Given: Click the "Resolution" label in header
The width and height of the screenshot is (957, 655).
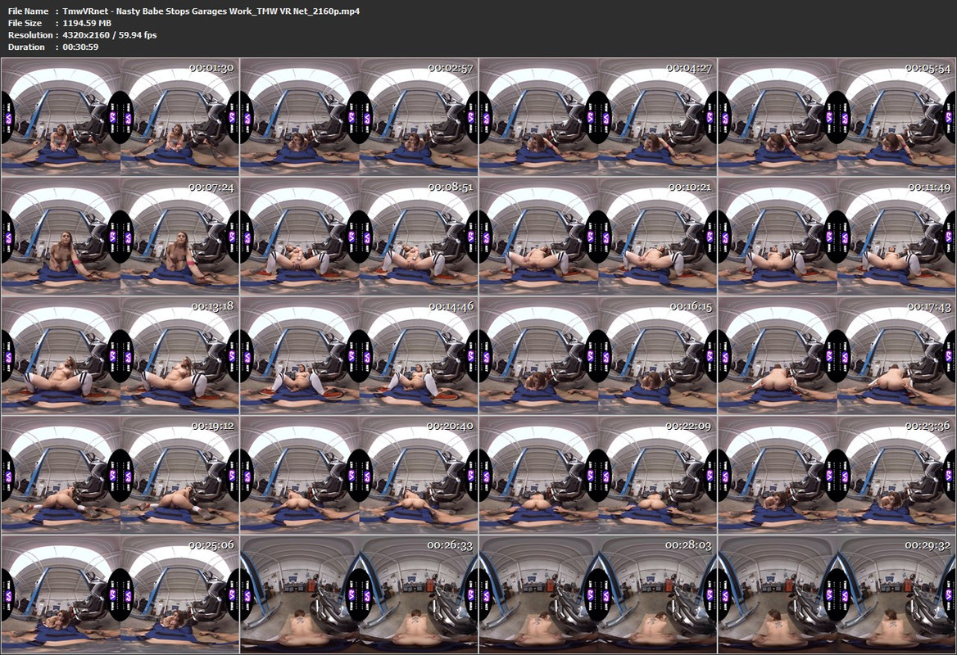Looking at the screenshot, I should (29, 34).
